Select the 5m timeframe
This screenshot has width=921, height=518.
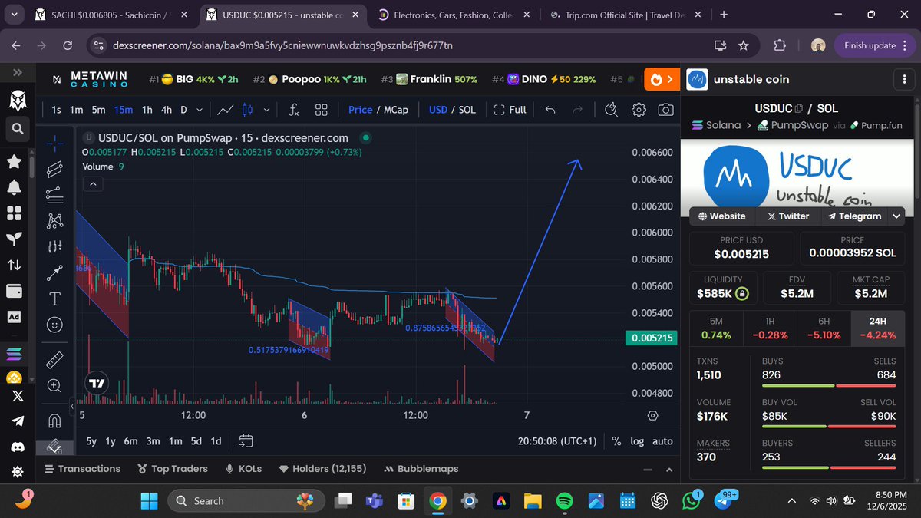pyautogui.click(x=98, y=110)
